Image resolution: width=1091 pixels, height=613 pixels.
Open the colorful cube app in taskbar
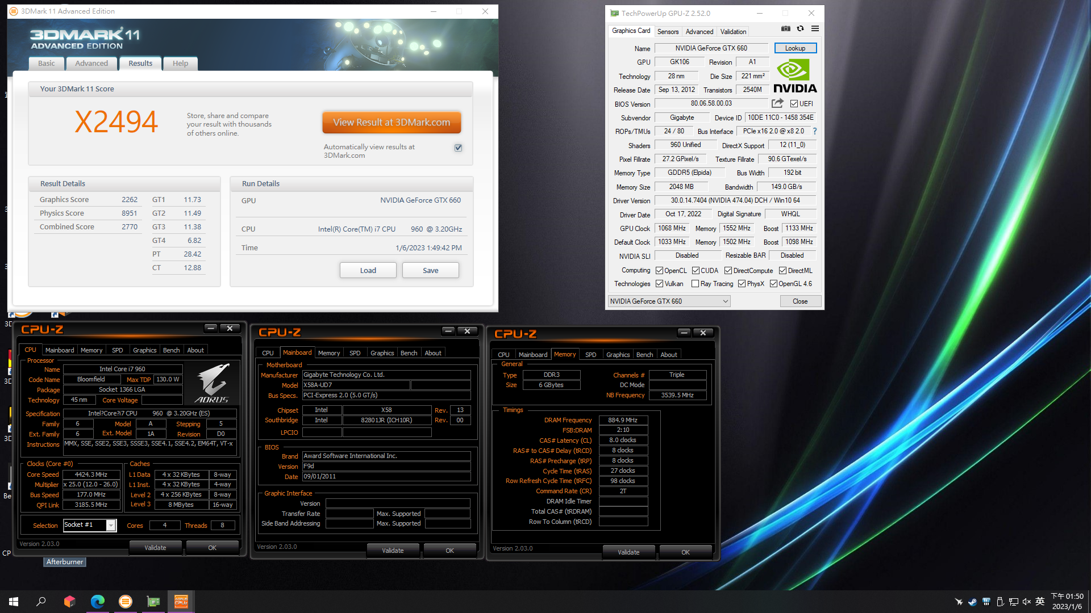pos(69,602)
